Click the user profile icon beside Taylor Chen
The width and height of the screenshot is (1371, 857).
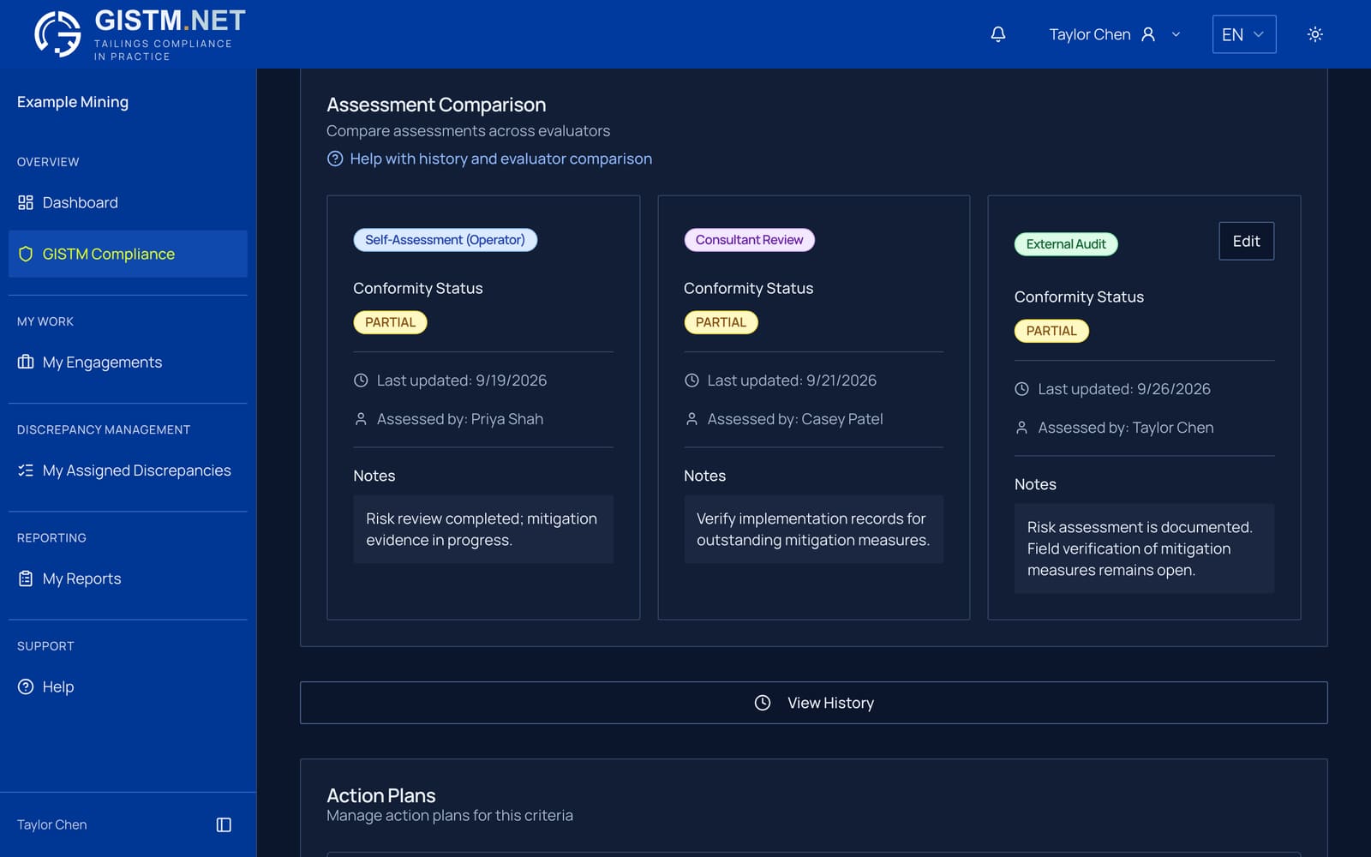1149,34
